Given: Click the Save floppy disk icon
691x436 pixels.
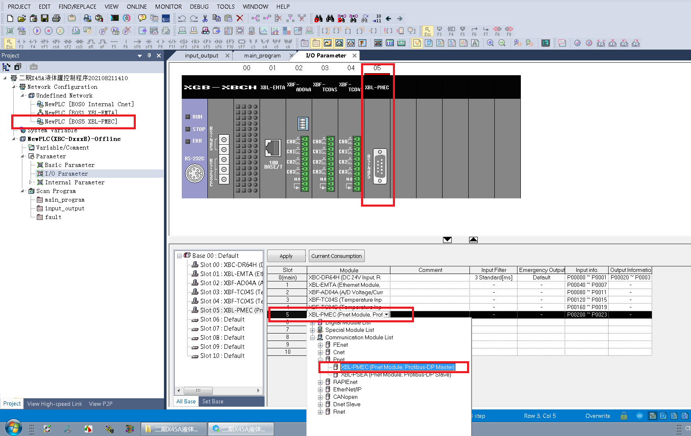Looking at the screenshot, I should tap(45, 19).
